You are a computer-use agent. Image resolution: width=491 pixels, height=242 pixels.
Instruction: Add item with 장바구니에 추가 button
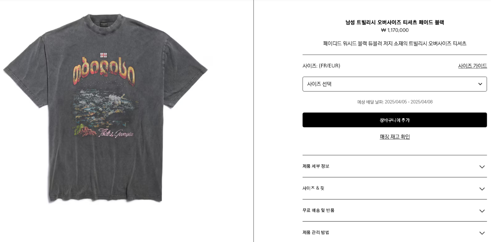tap(394, 120)
